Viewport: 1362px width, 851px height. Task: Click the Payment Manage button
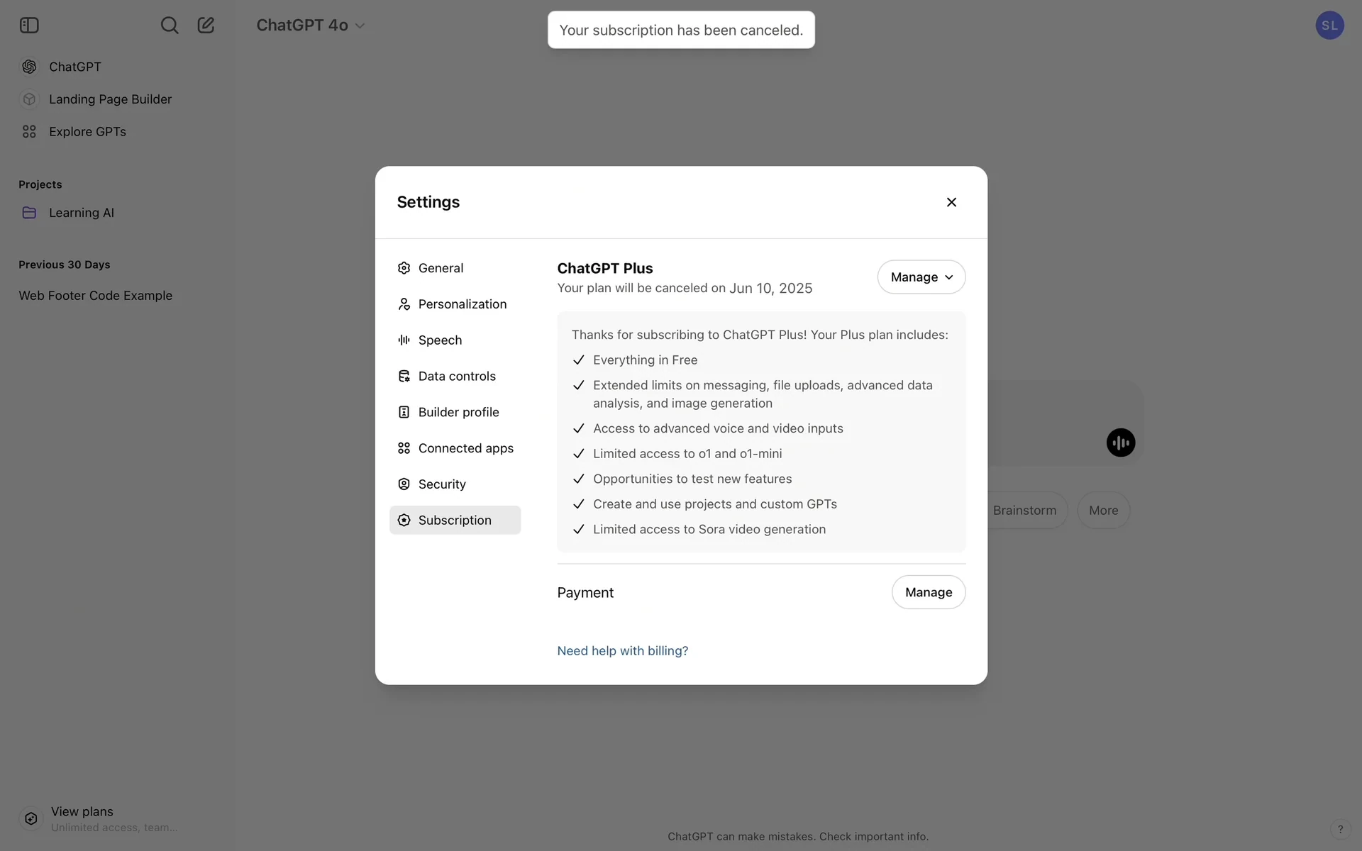coord(929,592)
